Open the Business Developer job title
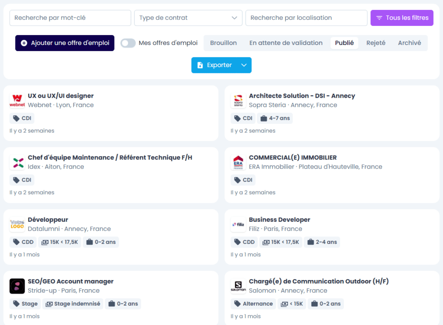This screenshot has height=325, width=443. [x=279, y=220]
